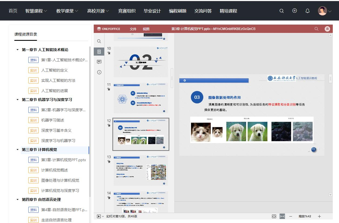Click the plus circle icon in navigation
This screenshot has width=339, height=223.
(294, 11)
